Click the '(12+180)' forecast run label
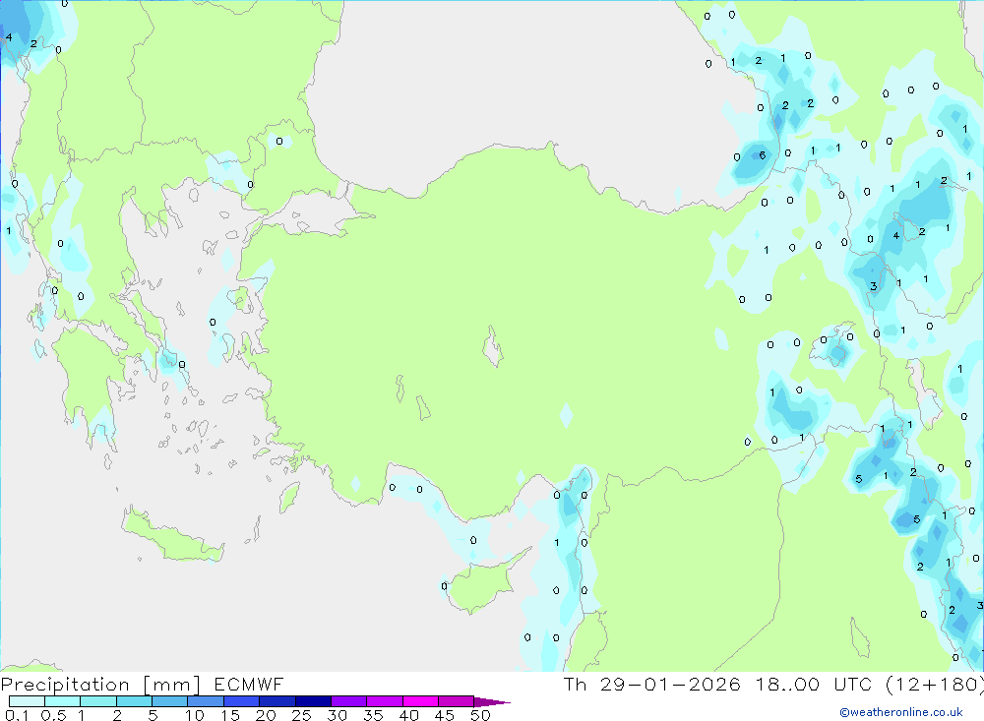 coord(935,684)
